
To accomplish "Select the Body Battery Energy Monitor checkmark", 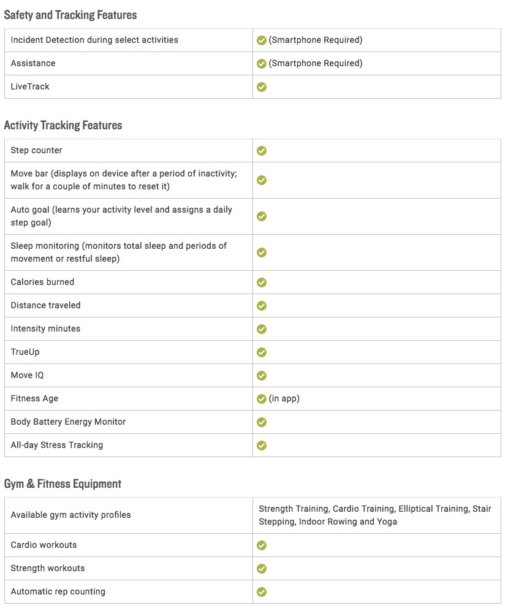I will tap(262, 422).
